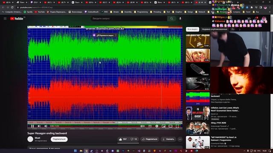Toggle theater mode in player

(x=170, y=126)
